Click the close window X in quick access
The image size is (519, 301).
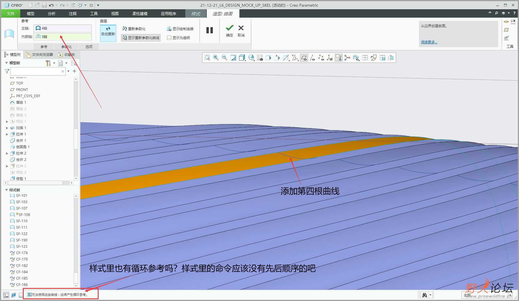pyautogui.click(x=91, y=5)
